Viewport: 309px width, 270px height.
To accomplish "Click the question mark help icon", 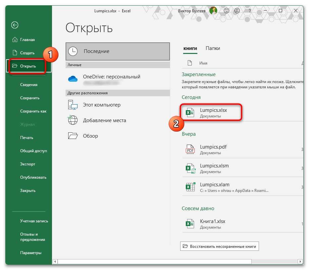I will point(250,11).
